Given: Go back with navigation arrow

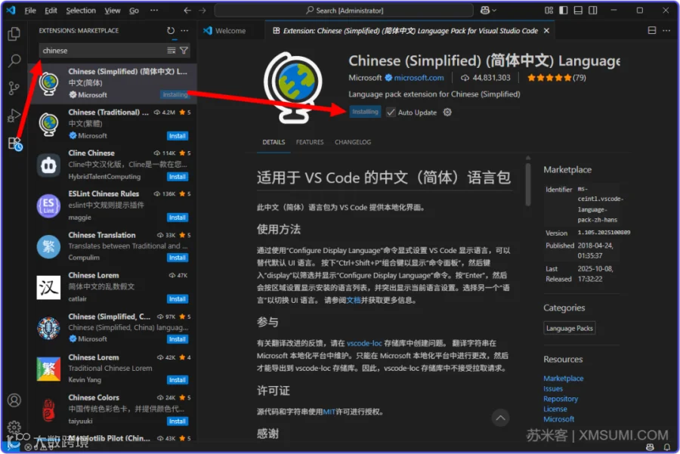Looking at the screenshot, I should pos(187,11).
